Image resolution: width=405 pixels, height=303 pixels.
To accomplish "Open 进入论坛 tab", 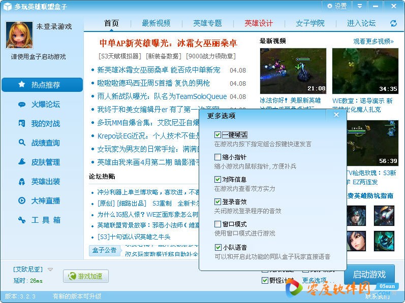I will (x=361, y=23).
